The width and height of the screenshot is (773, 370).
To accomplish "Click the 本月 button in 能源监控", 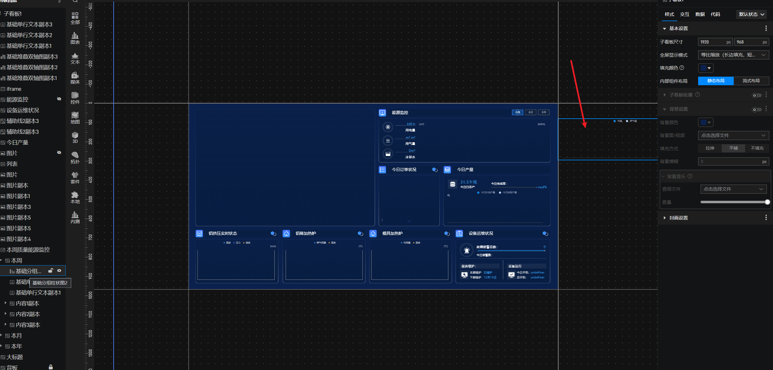I will (531, 113).
